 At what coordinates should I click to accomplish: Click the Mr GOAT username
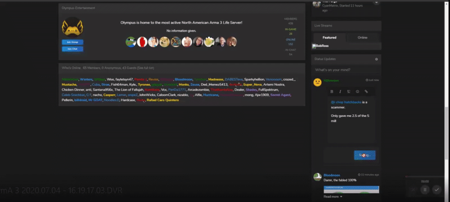[x=95, y=100]
